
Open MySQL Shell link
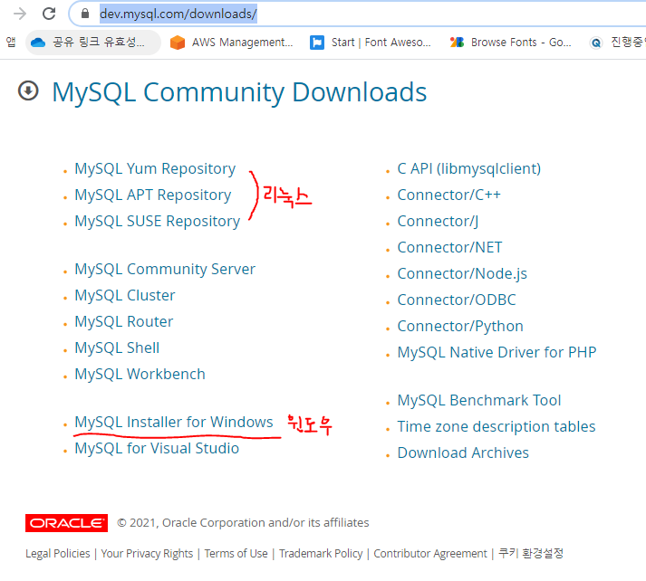(117, 348)
